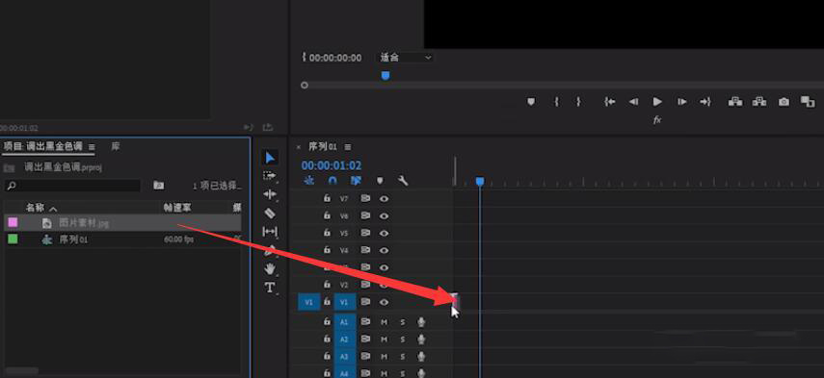Screen dimensions: 824x378
Task: Click the Export Frame camera icon
Action: pyautogui.click(x=784, y=102)
